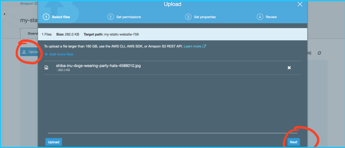Click the Upload button in the background S3 page
The image size is (345, 148).
pos(29,52)
